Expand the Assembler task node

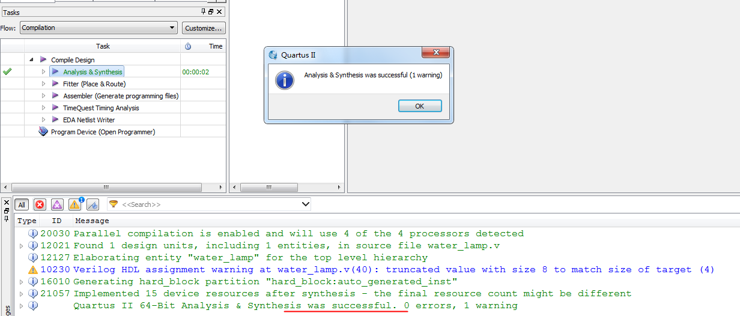[x=43, y=96]
